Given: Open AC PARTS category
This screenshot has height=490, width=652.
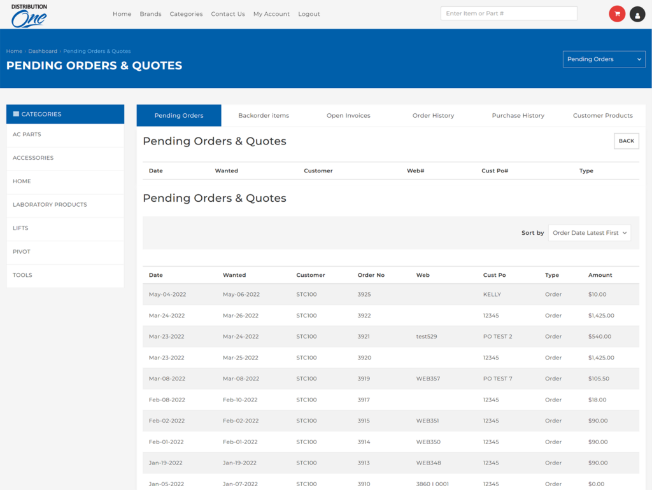Looking at the screenshot, I should click(x=66, y=135).
